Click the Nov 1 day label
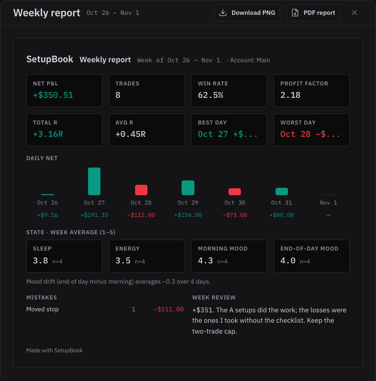 point(329,203)
